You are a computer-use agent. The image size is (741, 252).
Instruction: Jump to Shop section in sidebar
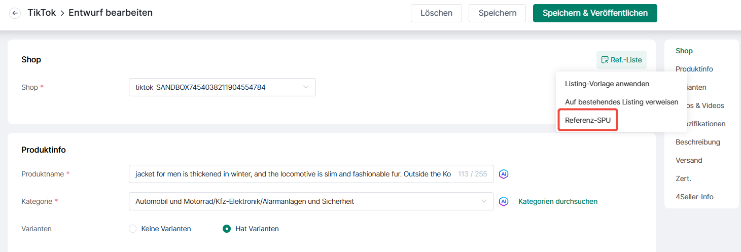(x=684, y=51)
